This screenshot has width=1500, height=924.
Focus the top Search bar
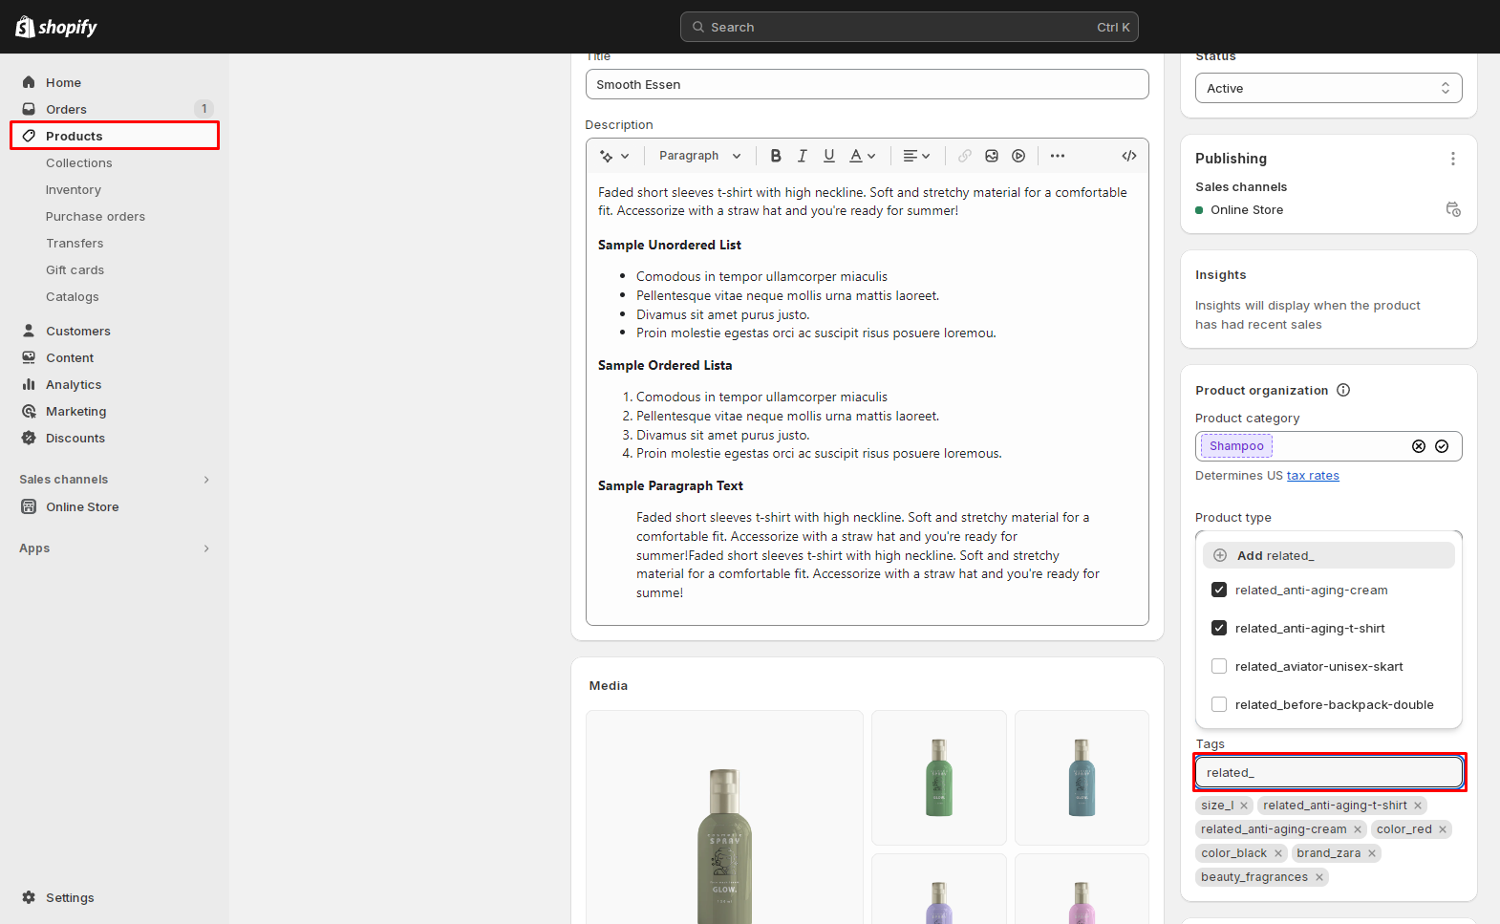(x=909, y=27)
